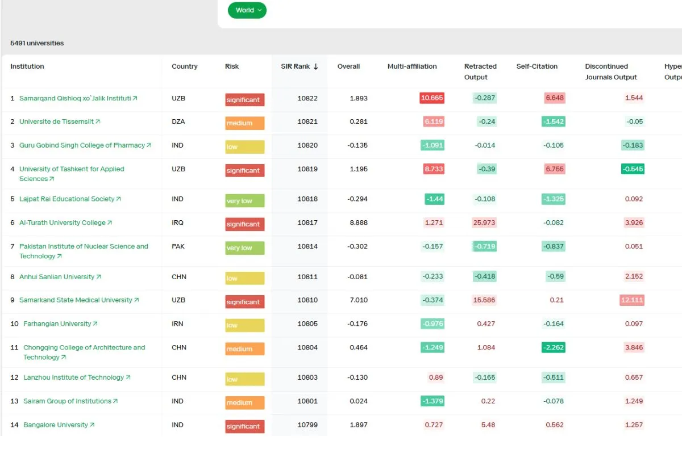This screenshot has width=682, height=454.
Task: Click the medium risk badge for Tissemsilt
Action: click(x=245, y=123)
